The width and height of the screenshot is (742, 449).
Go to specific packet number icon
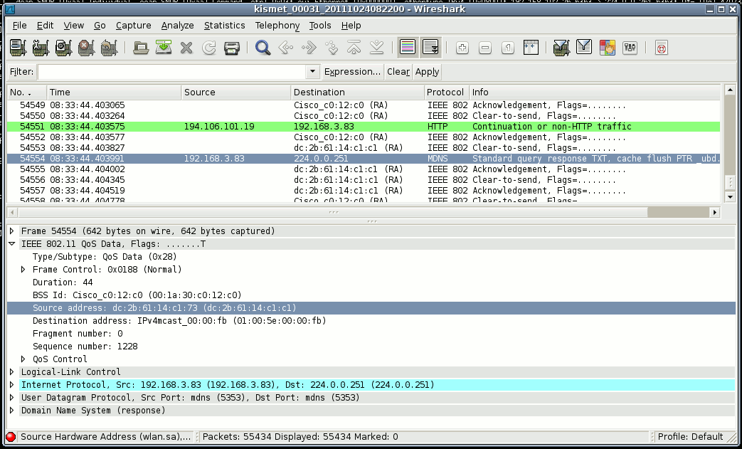[x=332, y=48]
